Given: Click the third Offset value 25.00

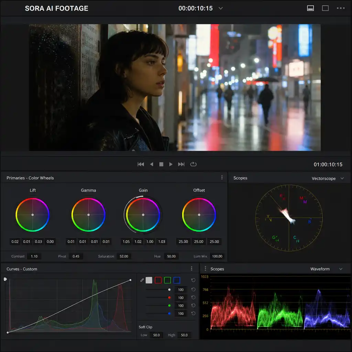Looking at the screenshot, I should (x=214, y=242).
